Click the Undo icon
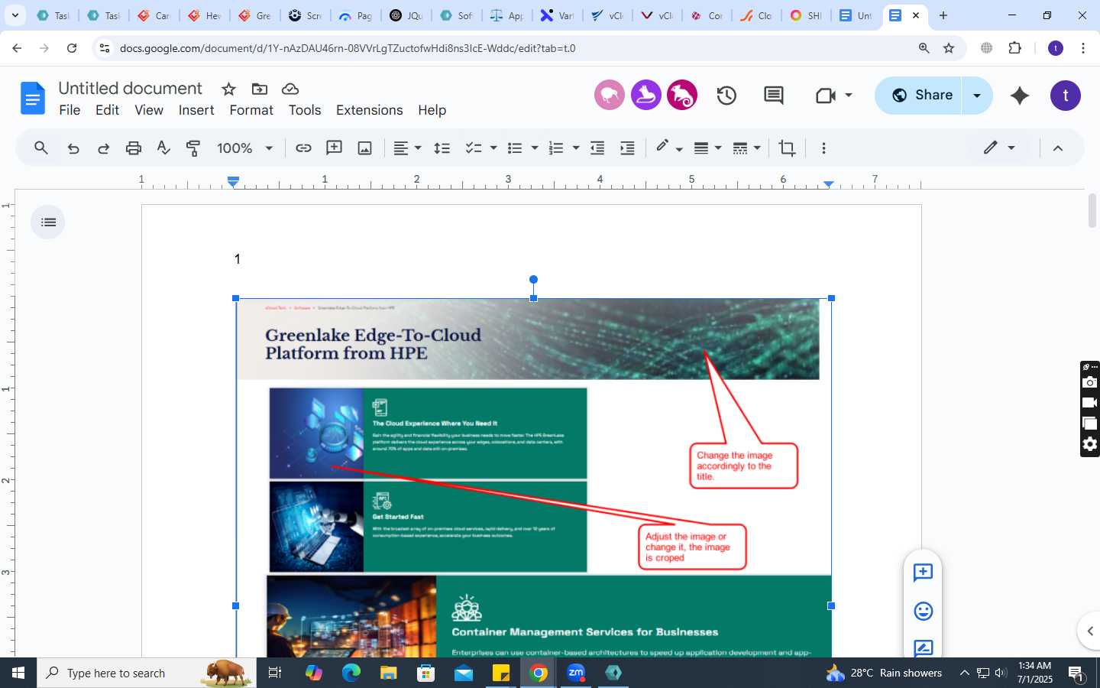 tap(73, 148)
